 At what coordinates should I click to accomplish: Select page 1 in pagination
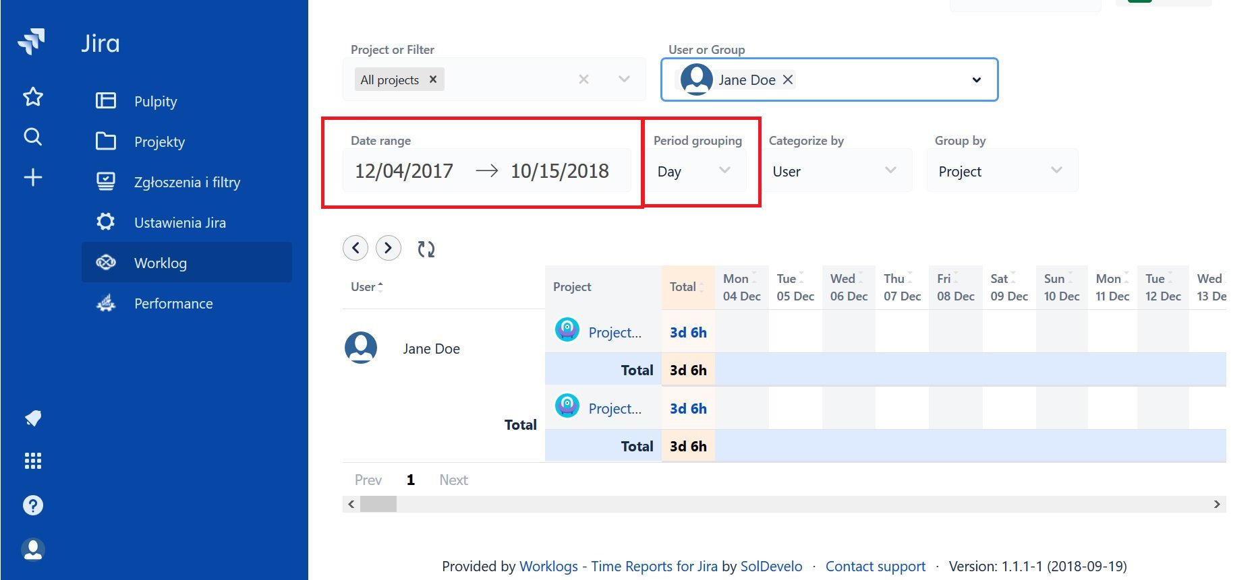point(411,480)
